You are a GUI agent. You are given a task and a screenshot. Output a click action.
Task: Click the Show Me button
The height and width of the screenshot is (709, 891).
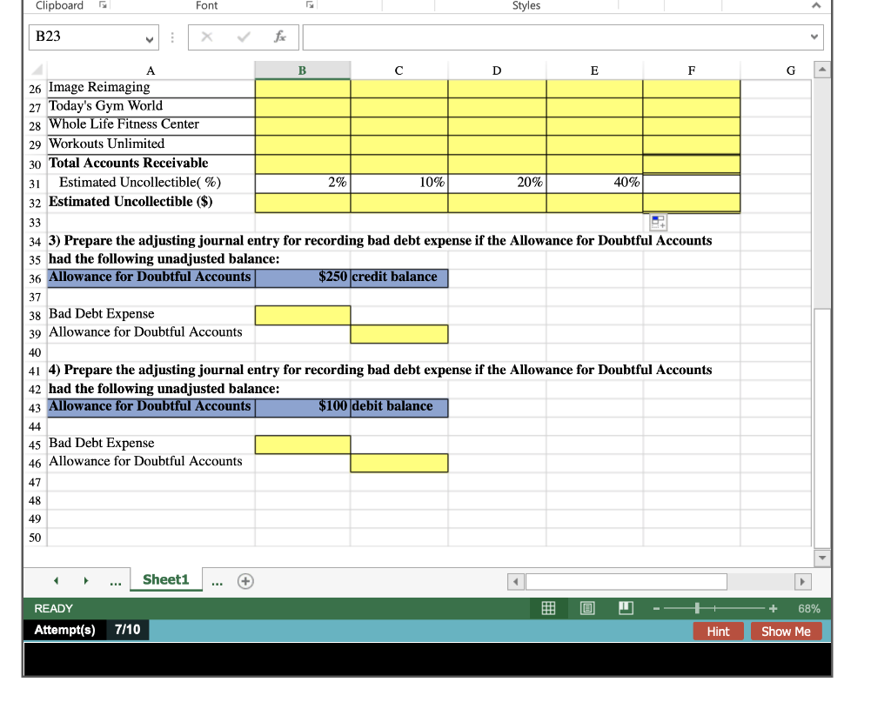tap(786, 631)
